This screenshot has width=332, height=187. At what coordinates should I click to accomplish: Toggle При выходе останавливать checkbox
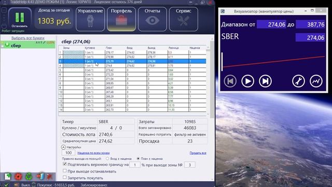[64, 171]
